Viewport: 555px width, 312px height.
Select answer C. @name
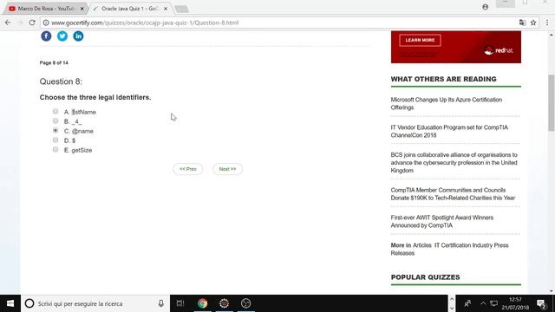[x=55, y=131]
